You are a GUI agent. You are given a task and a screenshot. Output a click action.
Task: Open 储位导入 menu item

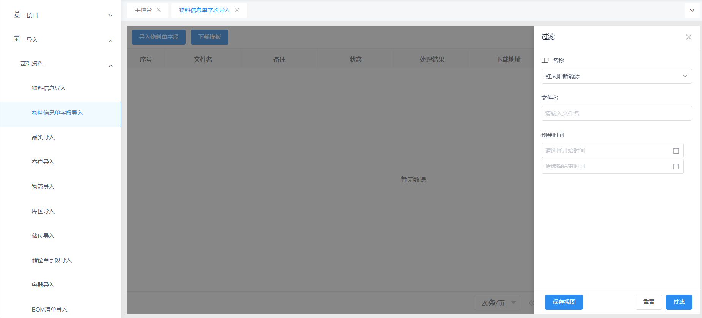tap(61, 236)
